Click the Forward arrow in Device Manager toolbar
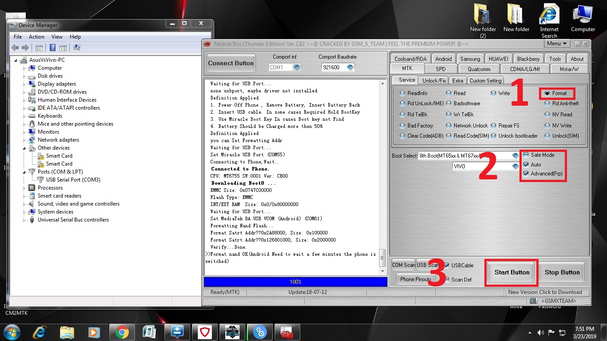 25,48
